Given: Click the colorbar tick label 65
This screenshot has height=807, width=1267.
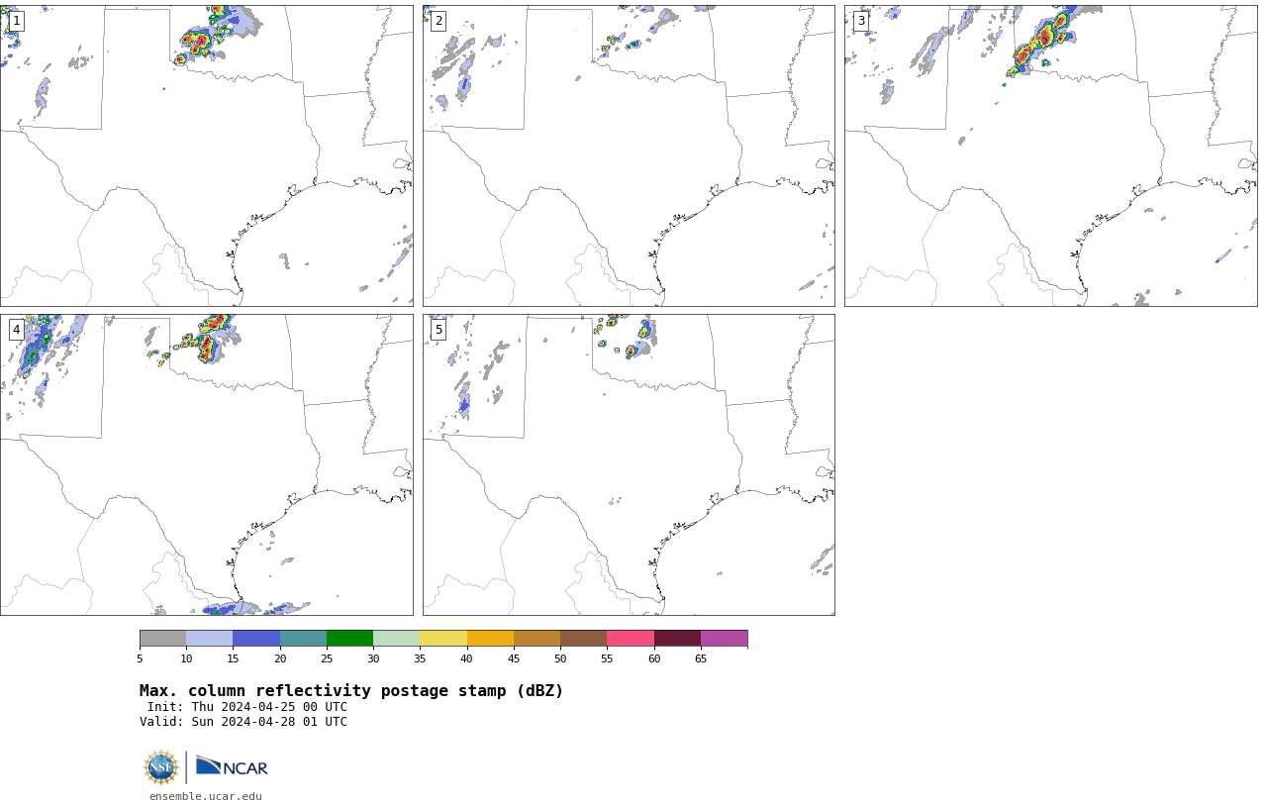Looking at the screenshot, I should (701, 658).
